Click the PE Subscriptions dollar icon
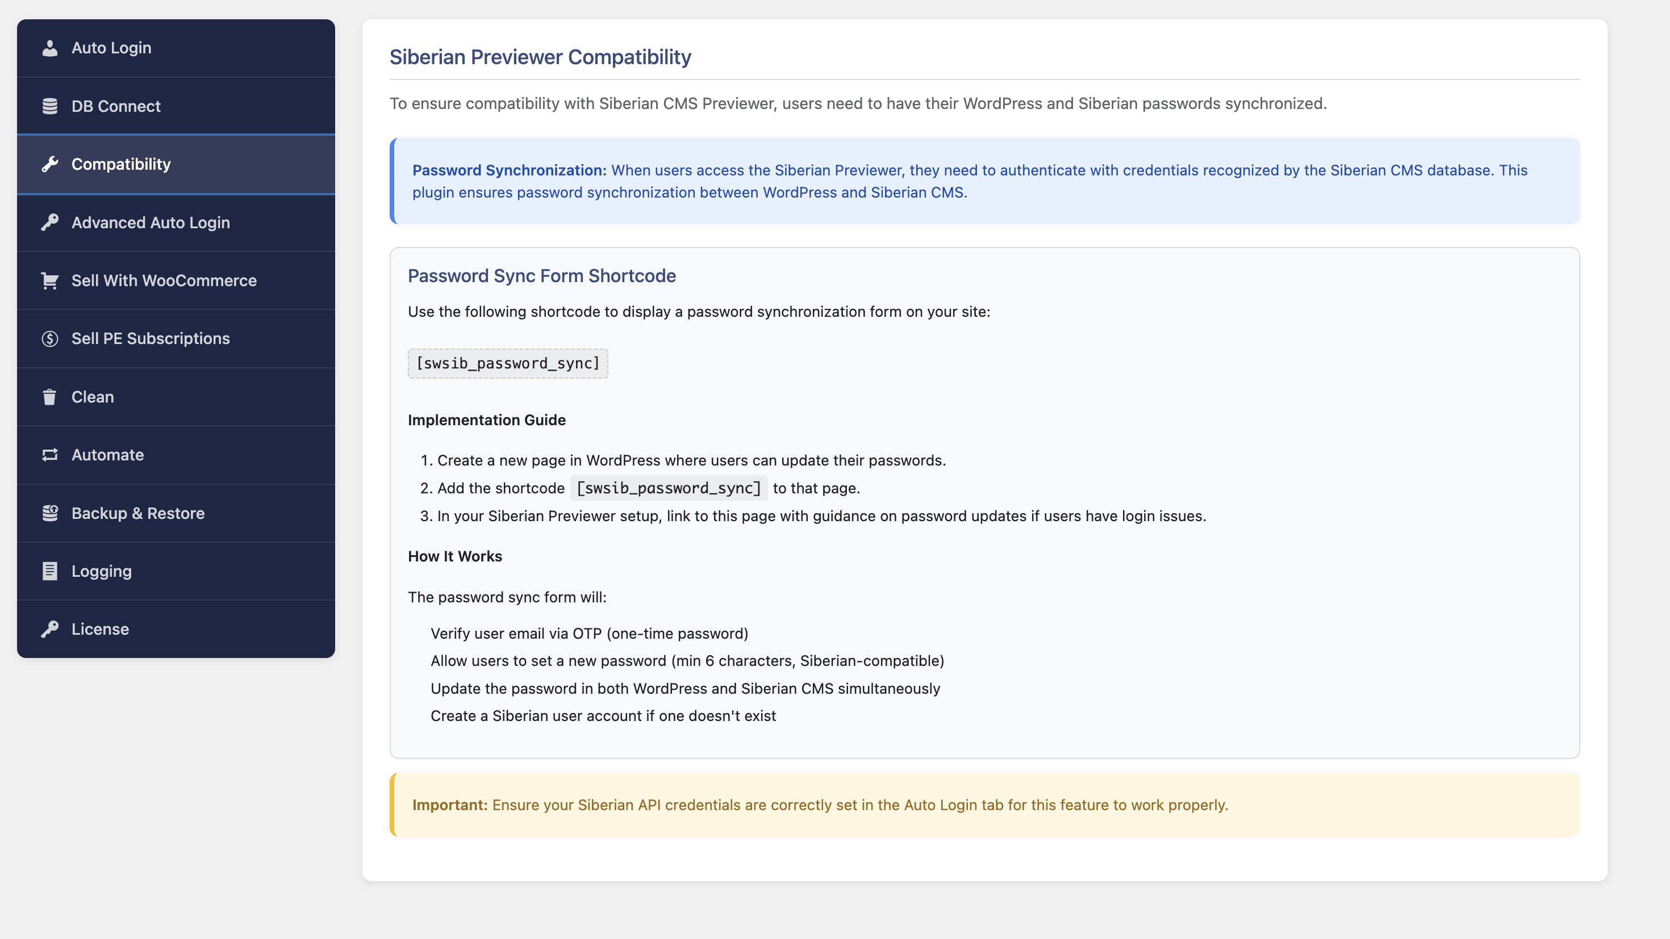The image size is (1670, 939). click(50, 339)
